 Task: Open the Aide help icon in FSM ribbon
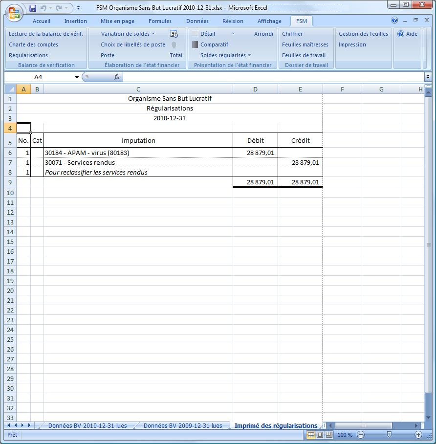[401, 34]
